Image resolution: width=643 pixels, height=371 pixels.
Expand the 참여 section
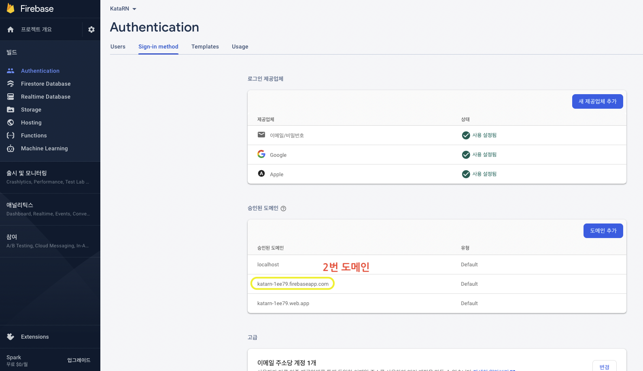click(x=50, y=241)
